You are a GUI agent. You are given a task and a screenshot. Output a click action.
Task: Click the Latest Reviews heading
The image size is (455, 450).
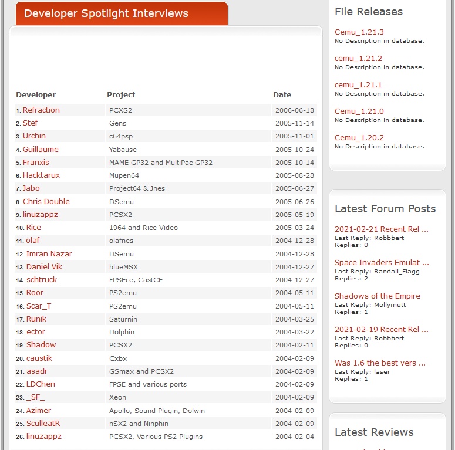(x=374, y=432)
